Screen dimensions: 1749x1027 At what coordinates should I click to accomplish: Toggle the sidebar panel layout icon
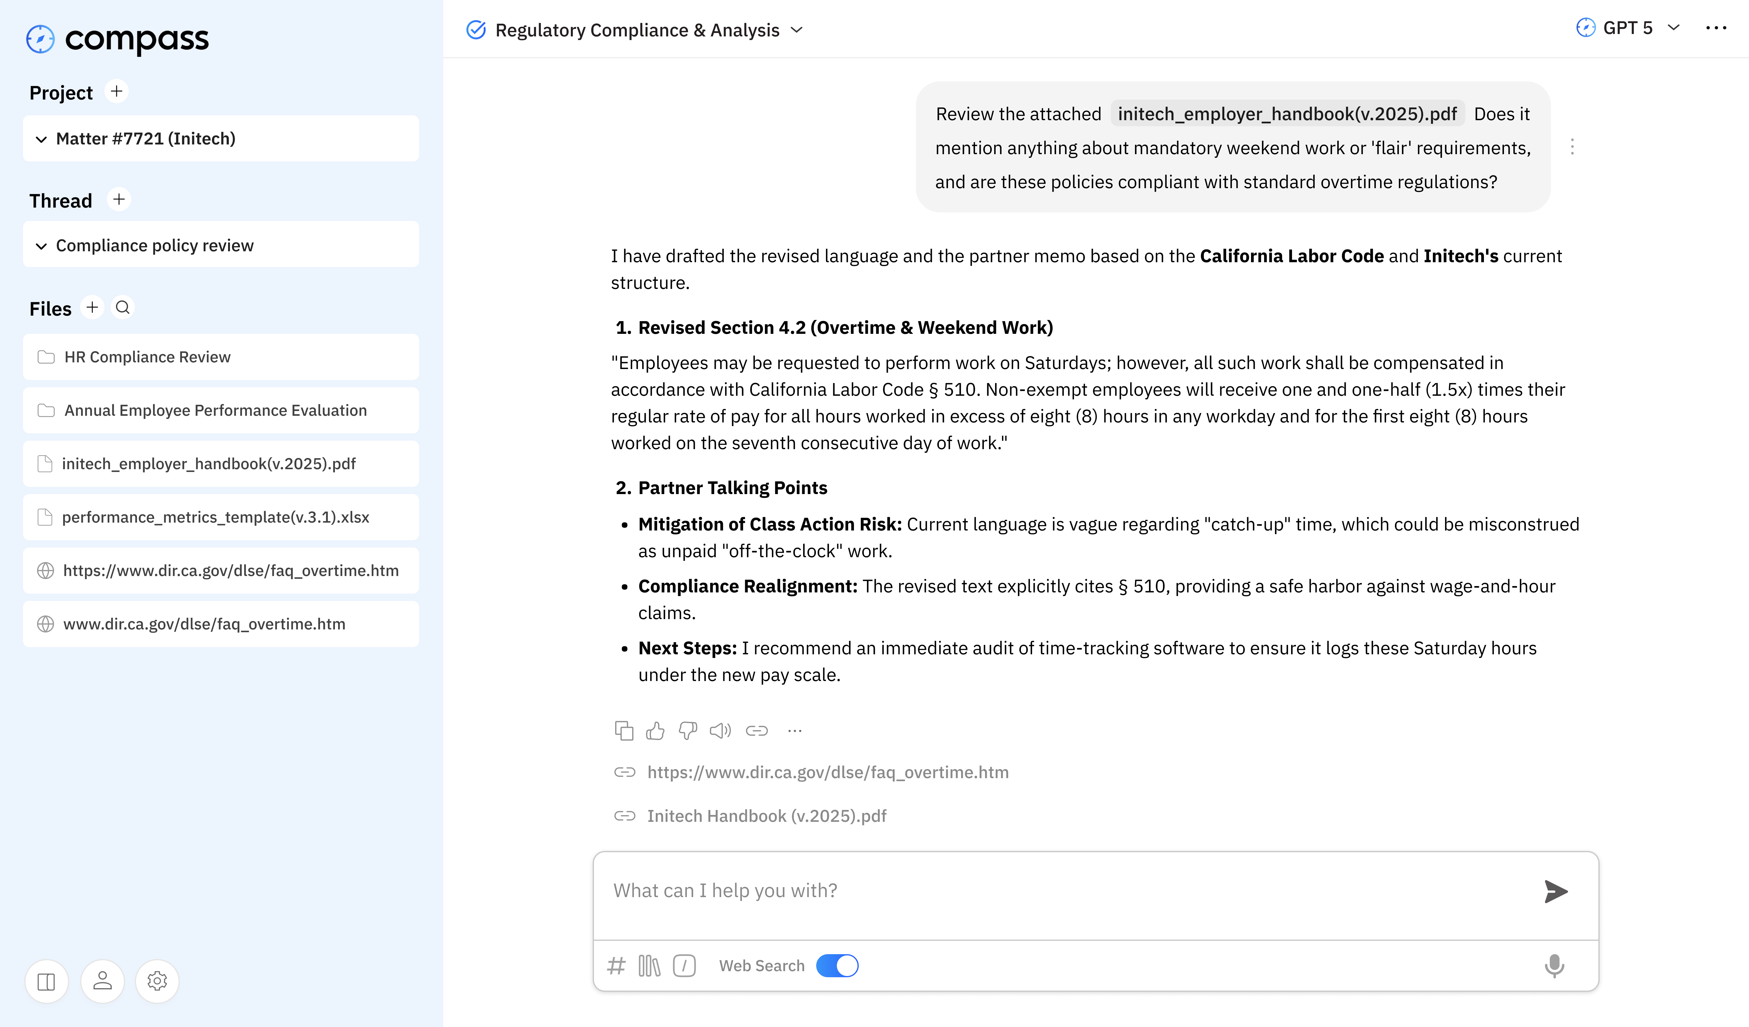[46, 981]
